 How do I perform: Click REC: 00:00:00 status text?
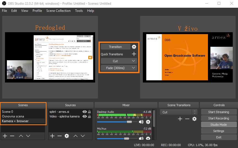171,145
